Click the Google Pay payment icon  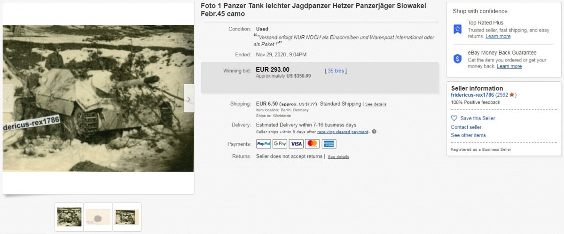[280, 144]
